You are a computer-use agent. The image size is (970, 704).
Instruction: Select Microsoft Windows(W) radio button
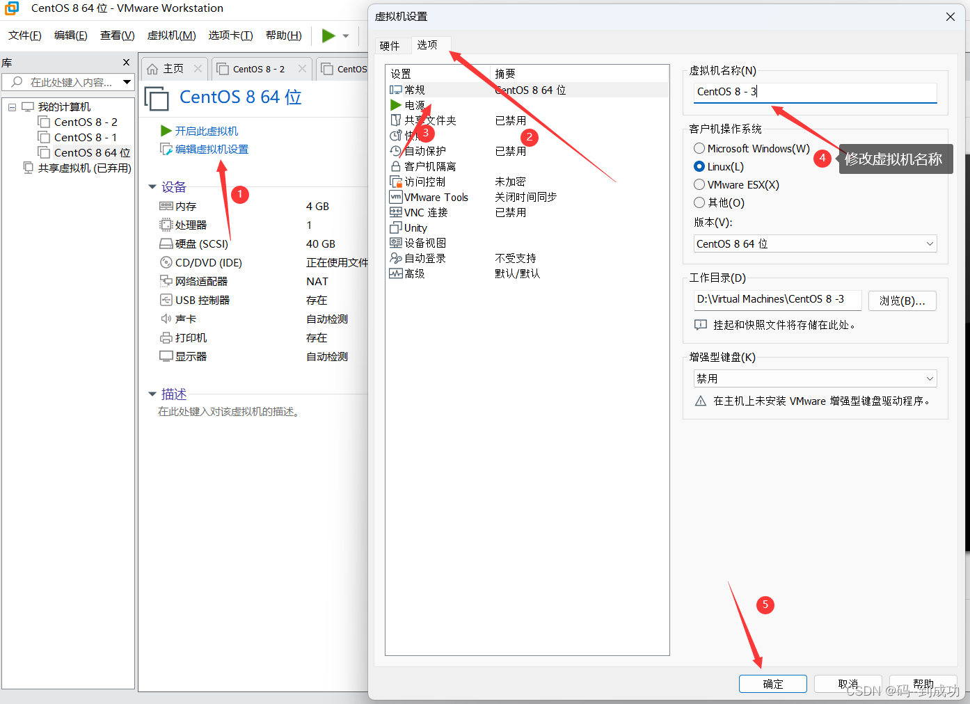(699, 148)
